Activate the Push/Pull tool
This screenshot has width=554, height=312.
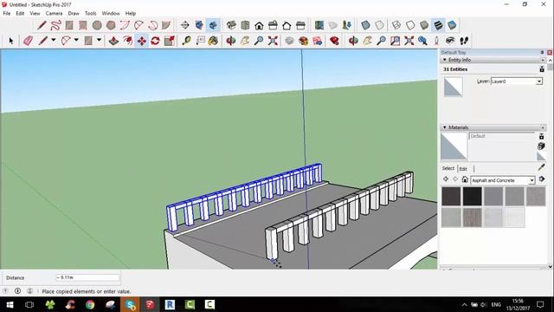coord(113,41)
